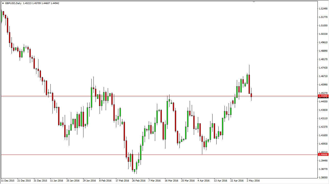Select the GBPUSD,Daily chart title label
This screenshot has height=184, width=329.
14,3
